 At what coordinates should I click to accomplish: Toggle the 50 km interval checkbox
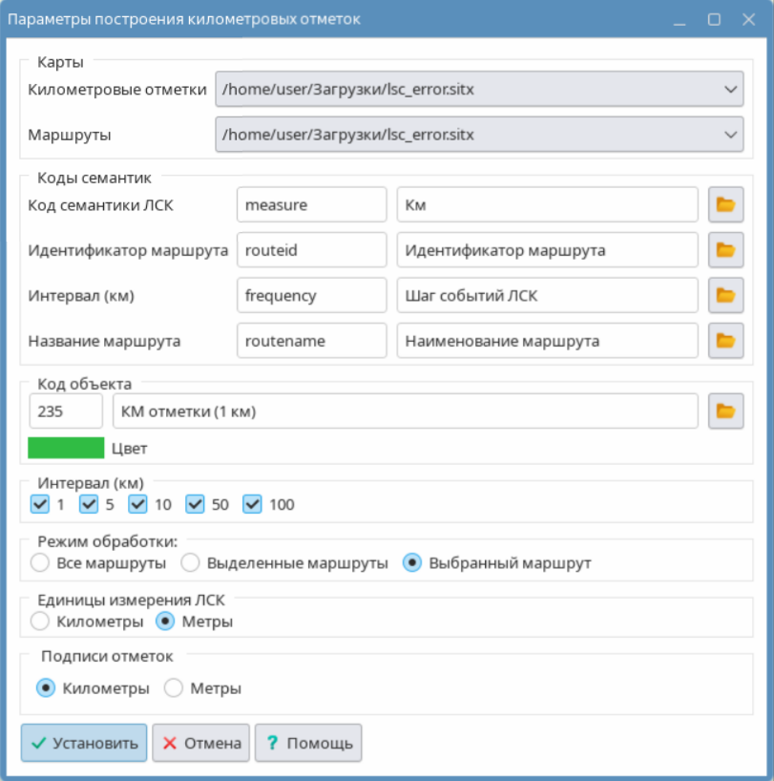pyautogui.click(x=196, y=504)
